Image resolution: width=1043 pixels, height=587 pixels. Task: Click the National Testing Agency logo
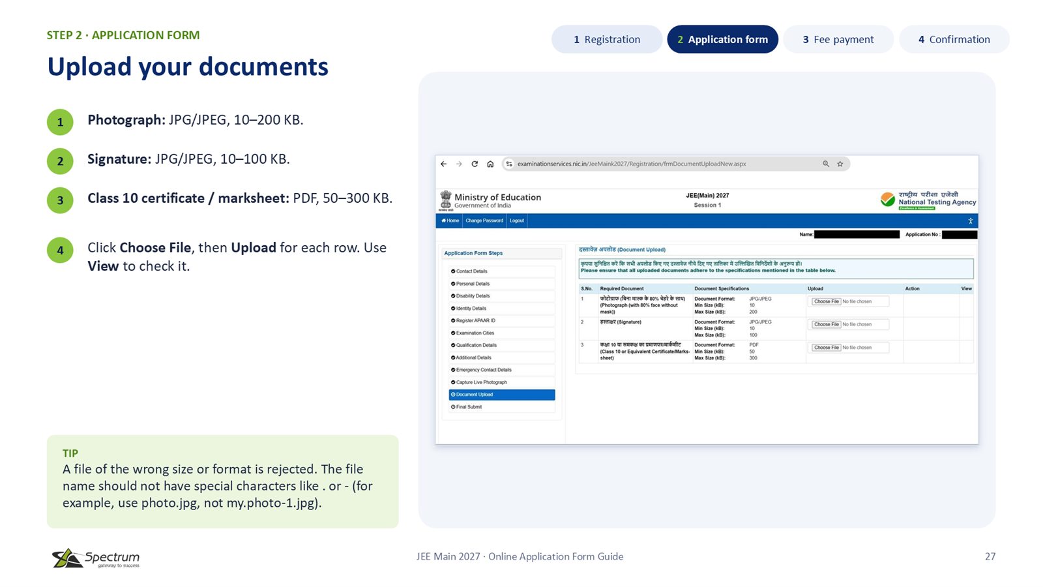point(928,200)
